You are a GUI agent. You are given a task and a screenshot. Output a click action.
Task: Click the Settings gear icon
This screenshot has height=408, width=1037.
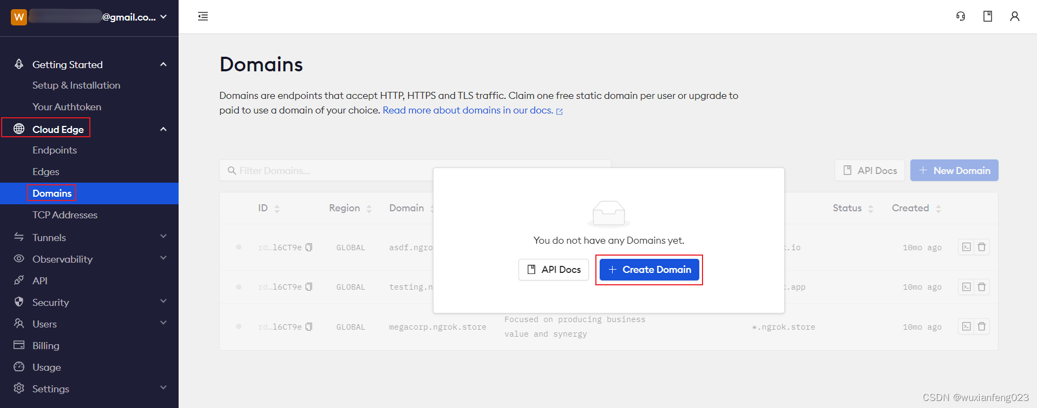[x=19, y=388]
